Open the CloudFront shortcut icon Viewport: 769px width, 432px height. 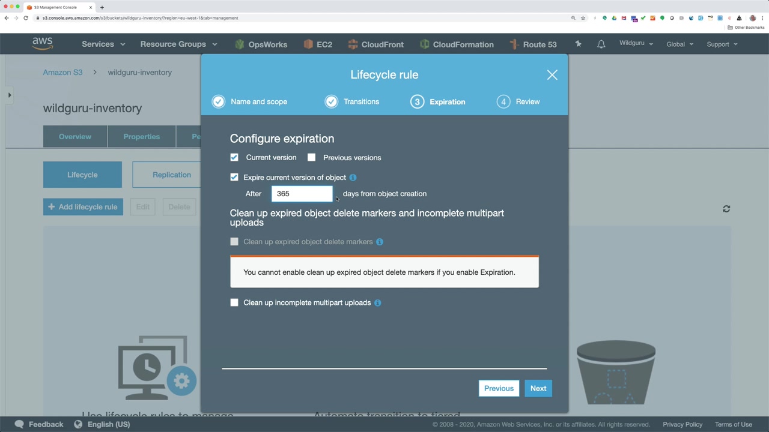pos(353,44)
